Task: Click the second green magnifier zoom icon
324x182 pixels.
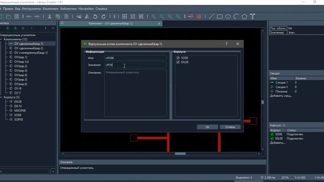Action: 162,17
